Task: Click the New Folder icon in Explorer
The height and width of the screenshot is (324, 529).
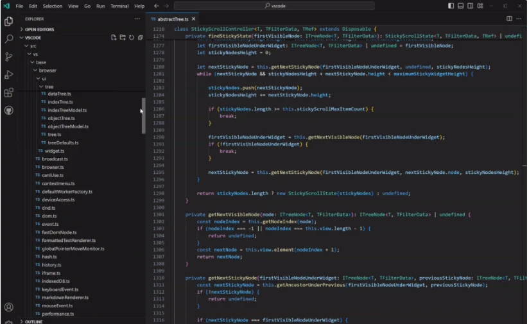Action: tap(123, 37)
